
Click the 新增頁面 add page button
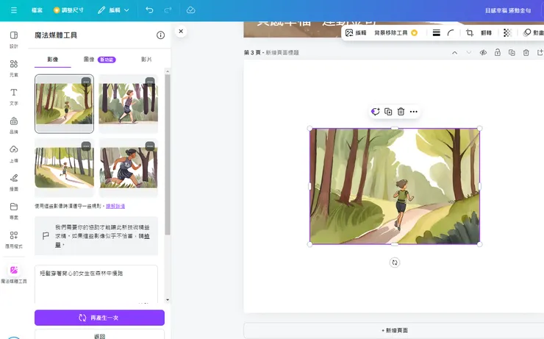tap(395, 330)
